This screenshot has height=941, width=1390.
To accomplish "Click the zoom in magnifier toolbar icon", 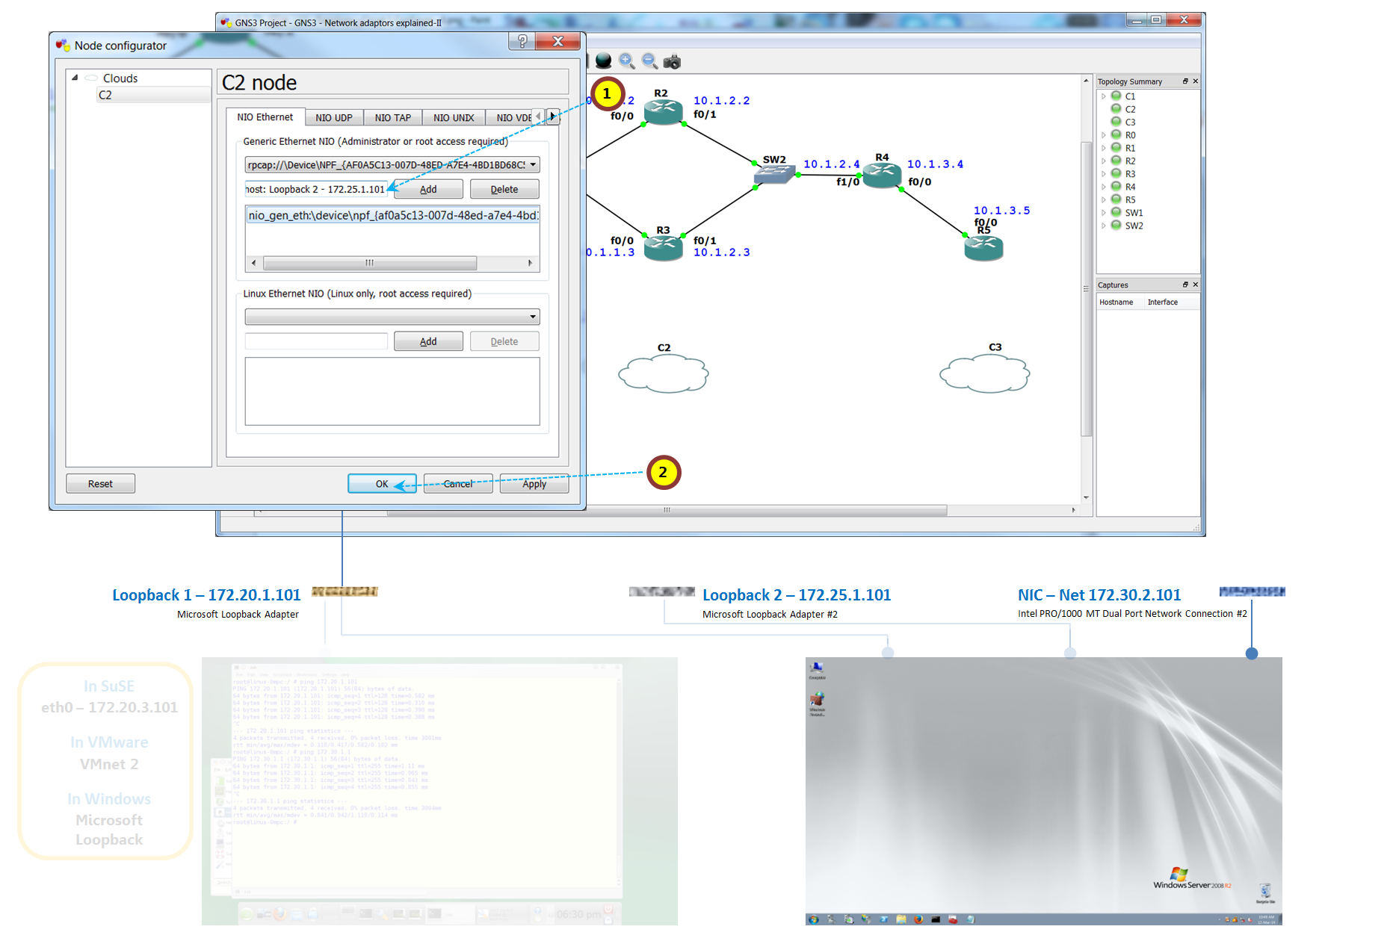I will (627, 62).
